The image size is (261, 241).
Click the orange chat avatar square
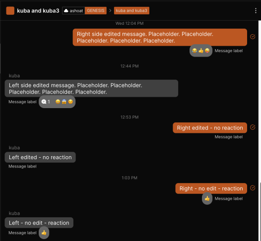tap(10, 10)
